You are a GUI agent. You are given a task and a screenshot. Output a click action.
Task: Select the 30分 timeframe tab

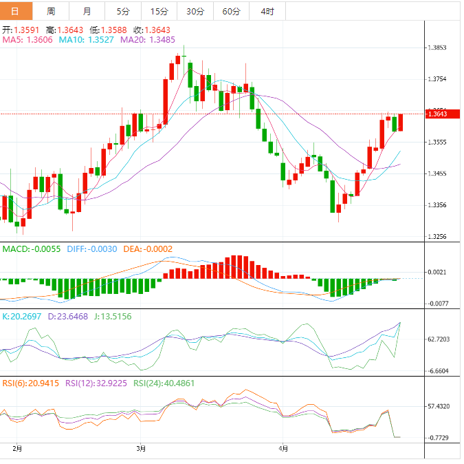pos(195,11)
